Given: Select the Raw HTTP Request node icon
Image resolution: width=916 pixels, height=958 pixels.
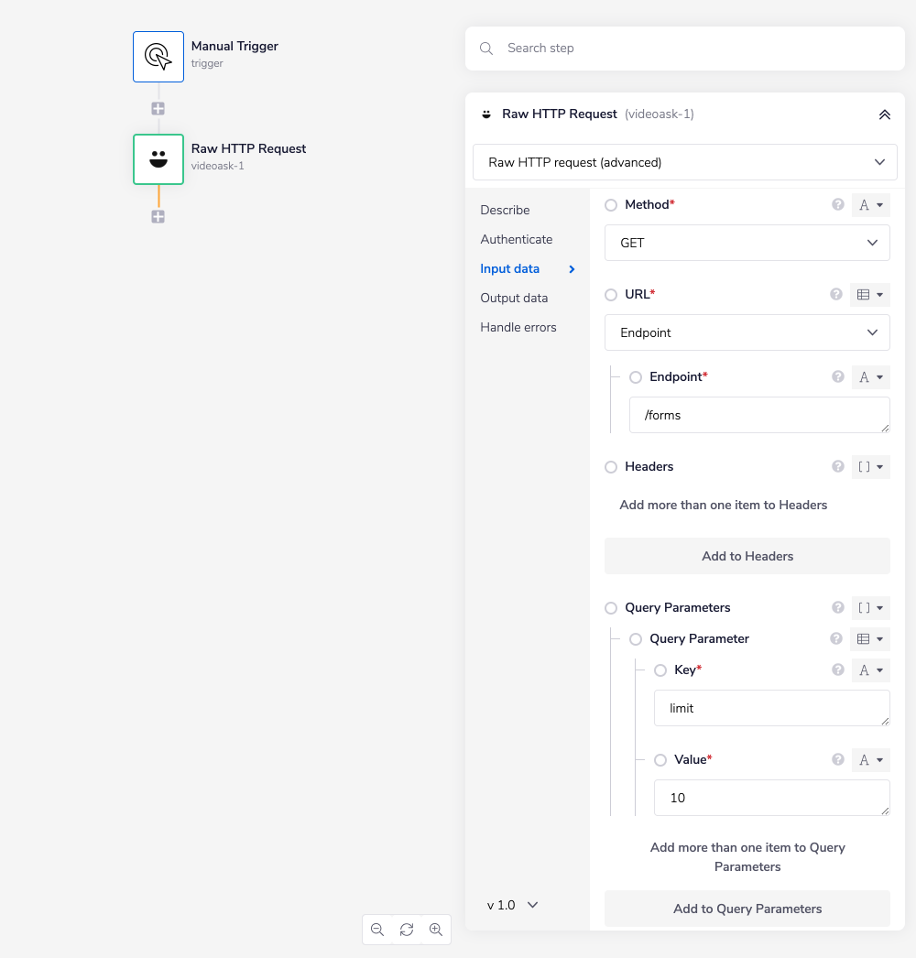Looking at the screenshot, I should (x=158, y=159).
